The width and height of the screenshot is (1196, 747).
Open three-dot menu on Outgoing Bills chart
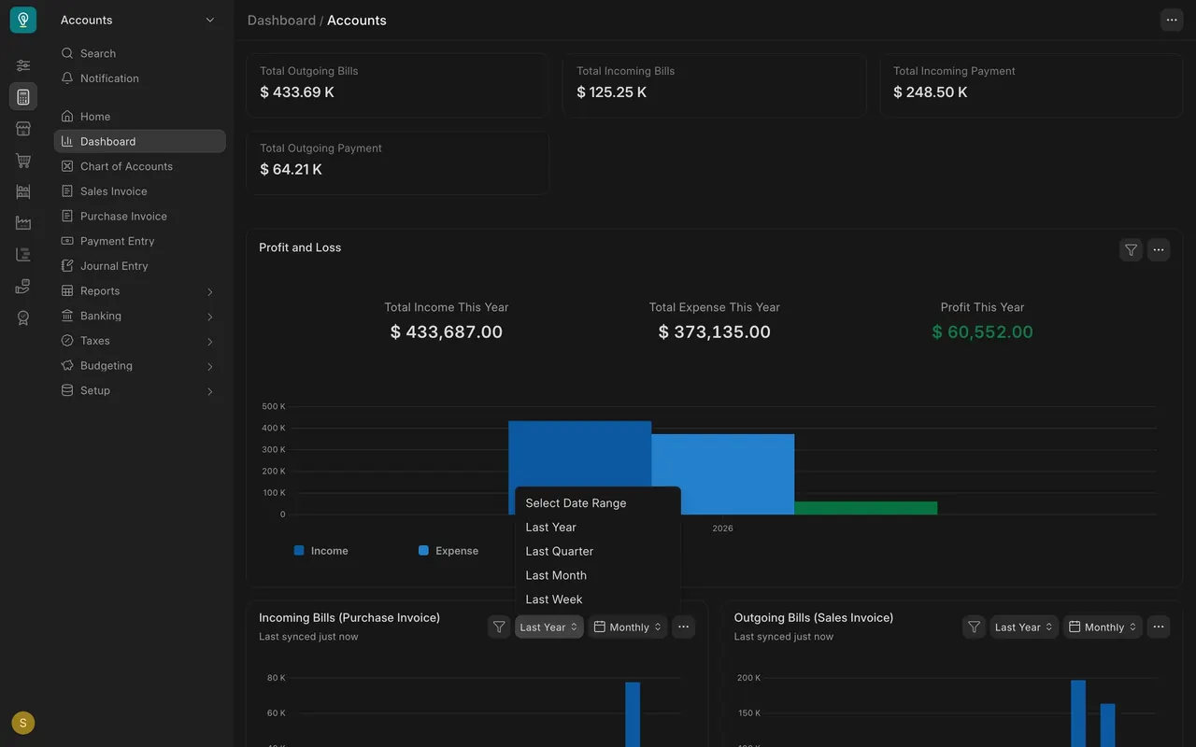[x=1159, y=627]
